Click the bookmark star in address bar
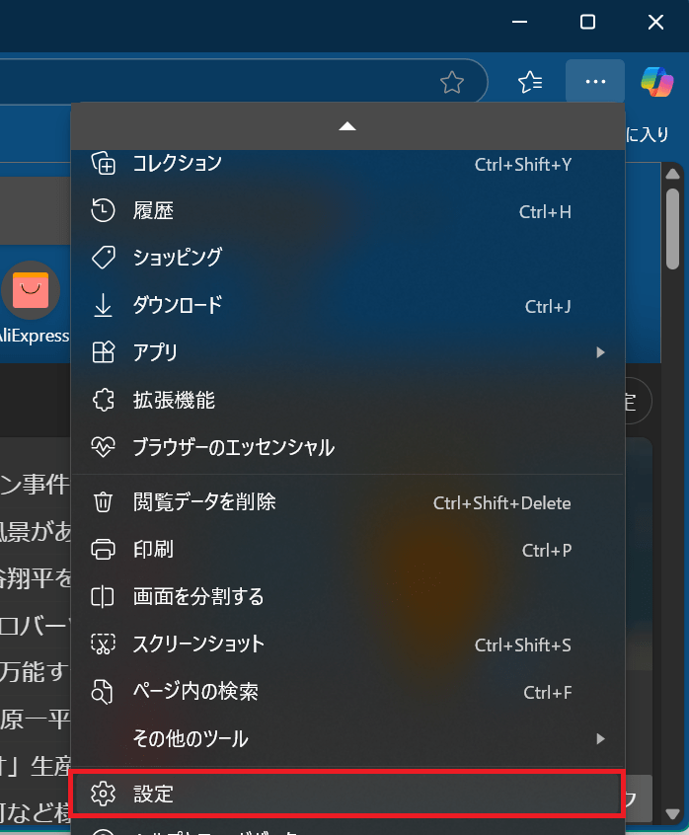The image size is (689, 835). pyautogui.click(x=452, y=82)
